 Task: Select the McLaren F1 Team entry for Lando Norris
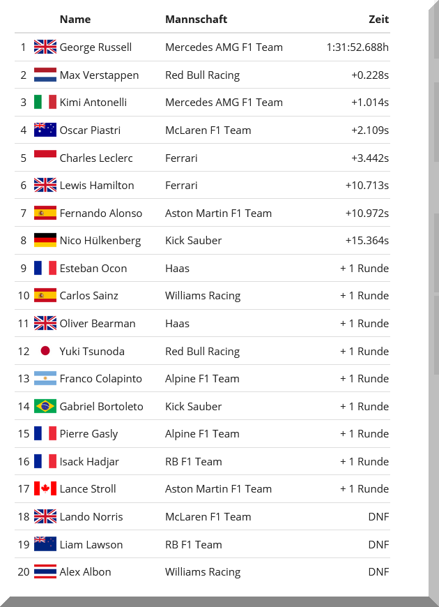click(x=208, y=517)
